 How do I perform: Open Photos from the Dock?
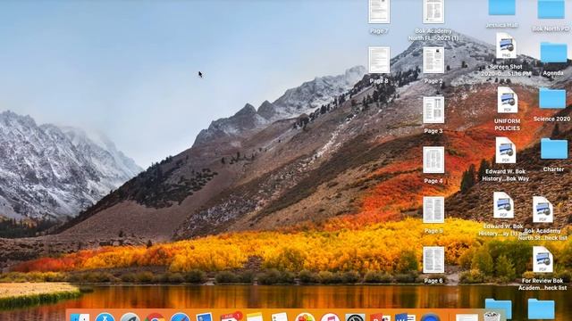click(x=305, y=317)
